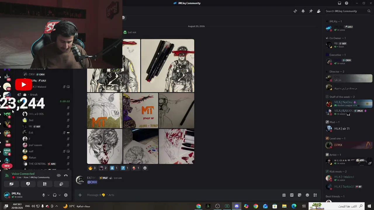Disconnect from voice channel

(x=66, y=176)
